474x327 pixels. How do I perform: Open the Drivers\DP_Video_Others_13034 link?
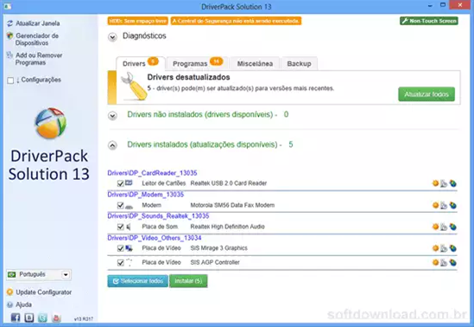(155, 238)
